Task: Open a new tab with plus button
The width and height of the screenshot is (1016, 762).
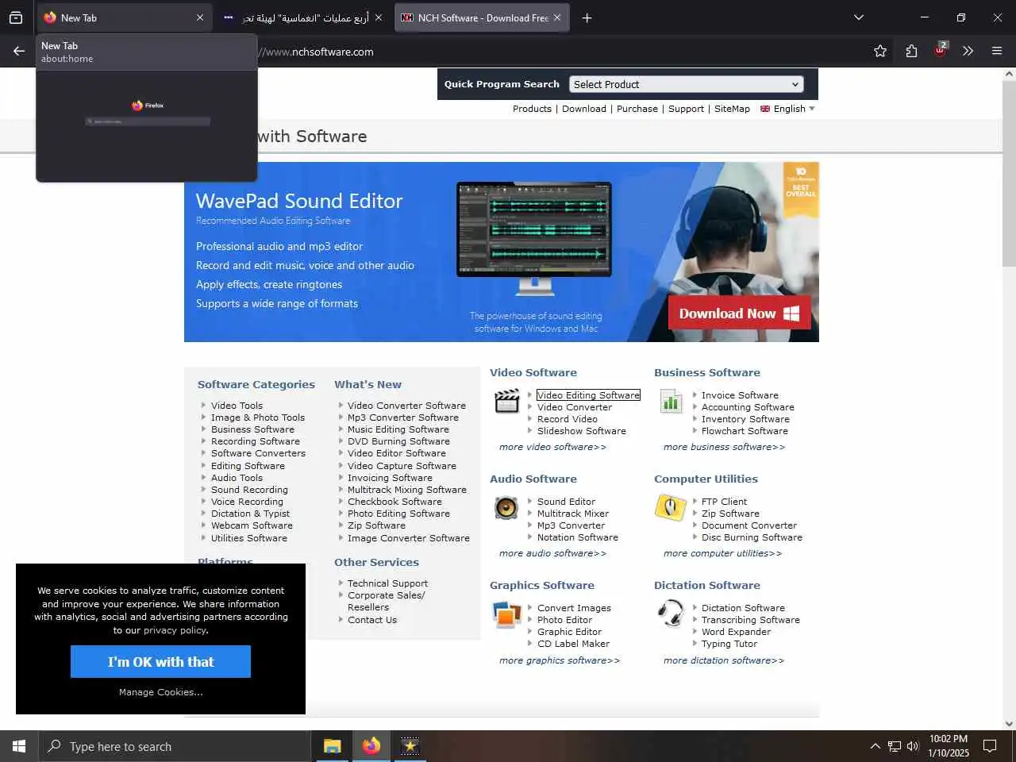Action: (587, 17)
